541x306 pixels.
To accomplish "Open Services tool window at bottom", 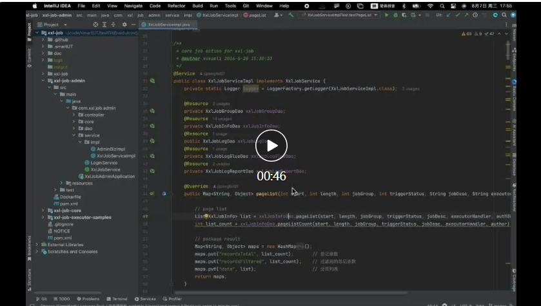I will (x=145, y=299).
